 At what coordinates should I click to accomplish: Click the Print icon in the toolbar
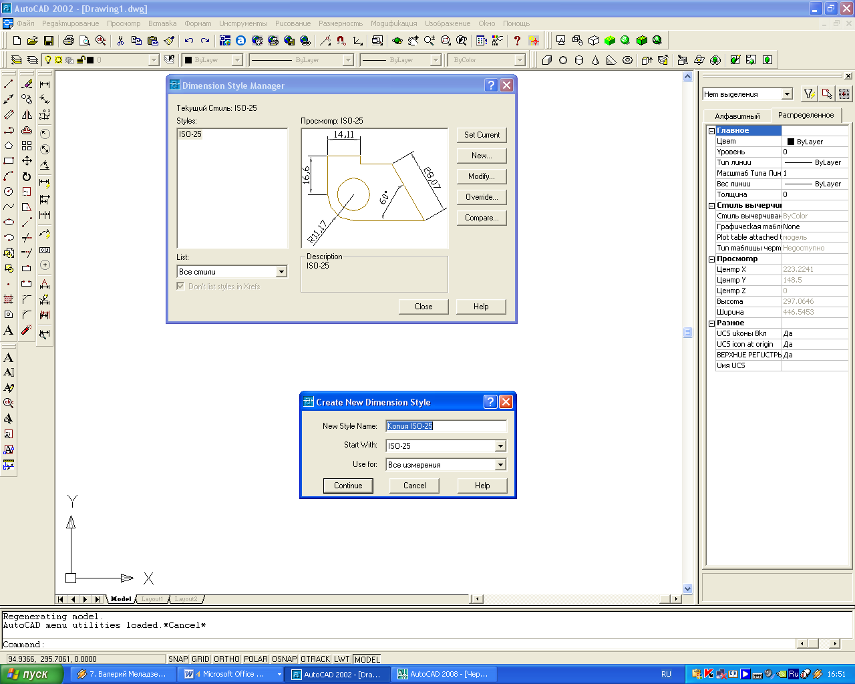coord(68,41)
